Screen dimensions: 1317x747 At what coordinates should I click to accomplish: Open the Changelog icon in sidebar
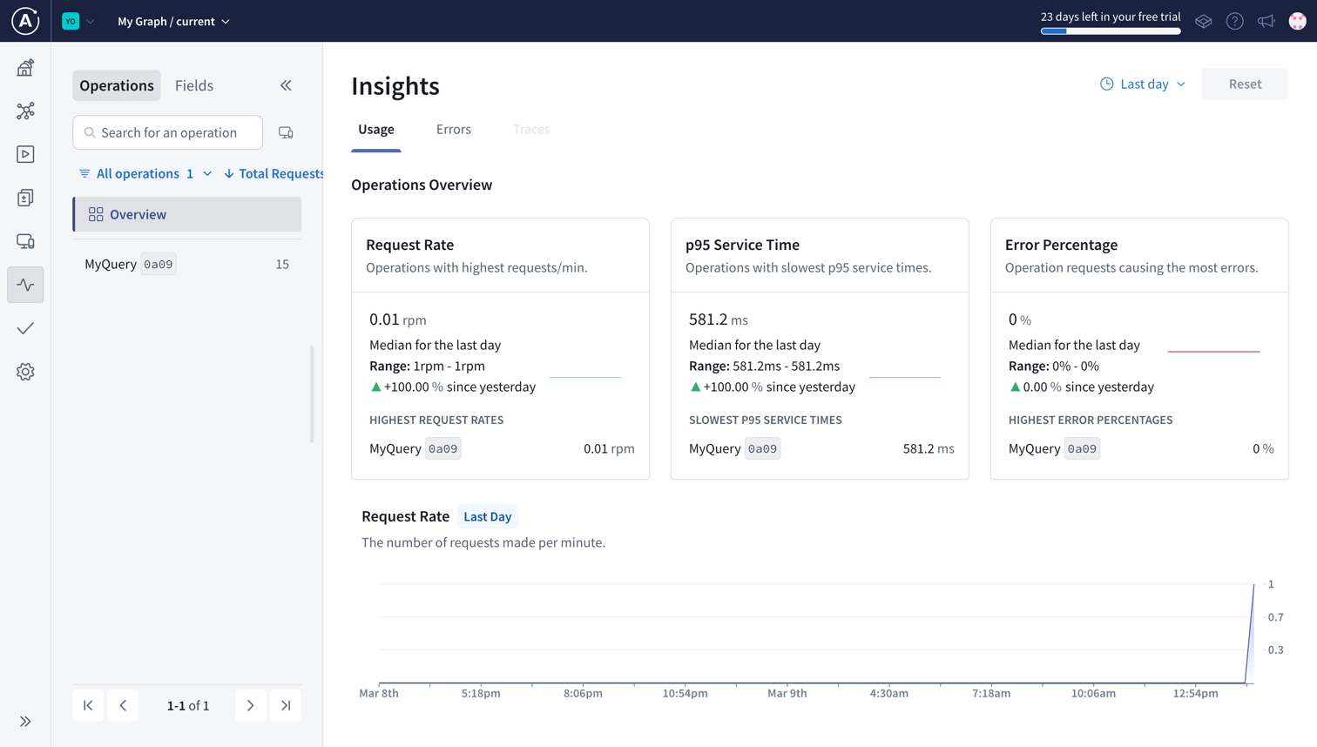pos(25,198)
